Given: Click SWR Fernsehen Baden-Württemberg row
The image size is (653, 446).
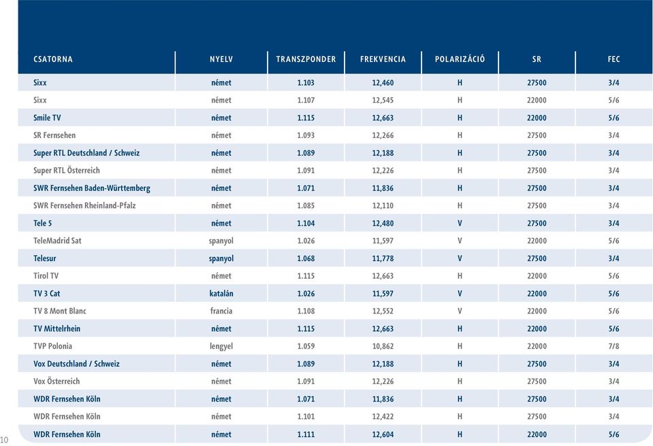Looking at the screenshot, I should pyautogui.click(x=335, y=188).
